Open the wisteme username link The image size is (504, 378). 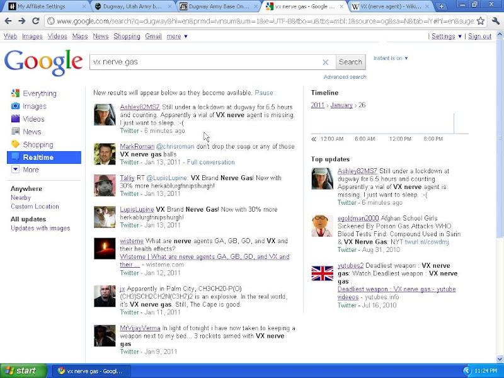pyautogui.click(x=132, y=241)
